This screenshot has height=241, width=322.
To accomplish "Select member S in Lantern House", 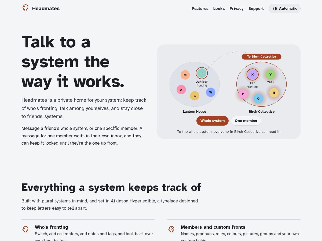I will click(195, 96).
